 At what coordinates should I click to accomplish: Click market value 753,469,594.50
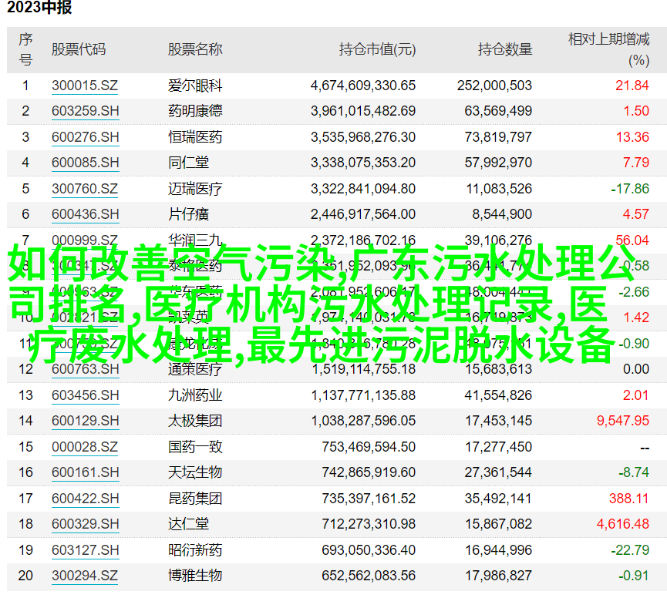(x=369, y=447)
